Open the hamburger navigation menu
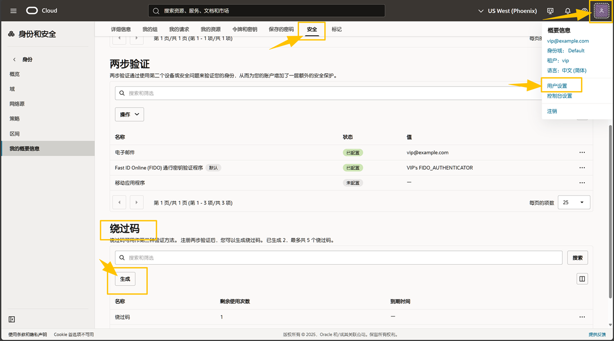Screen dimensions: 614x341 13,11
